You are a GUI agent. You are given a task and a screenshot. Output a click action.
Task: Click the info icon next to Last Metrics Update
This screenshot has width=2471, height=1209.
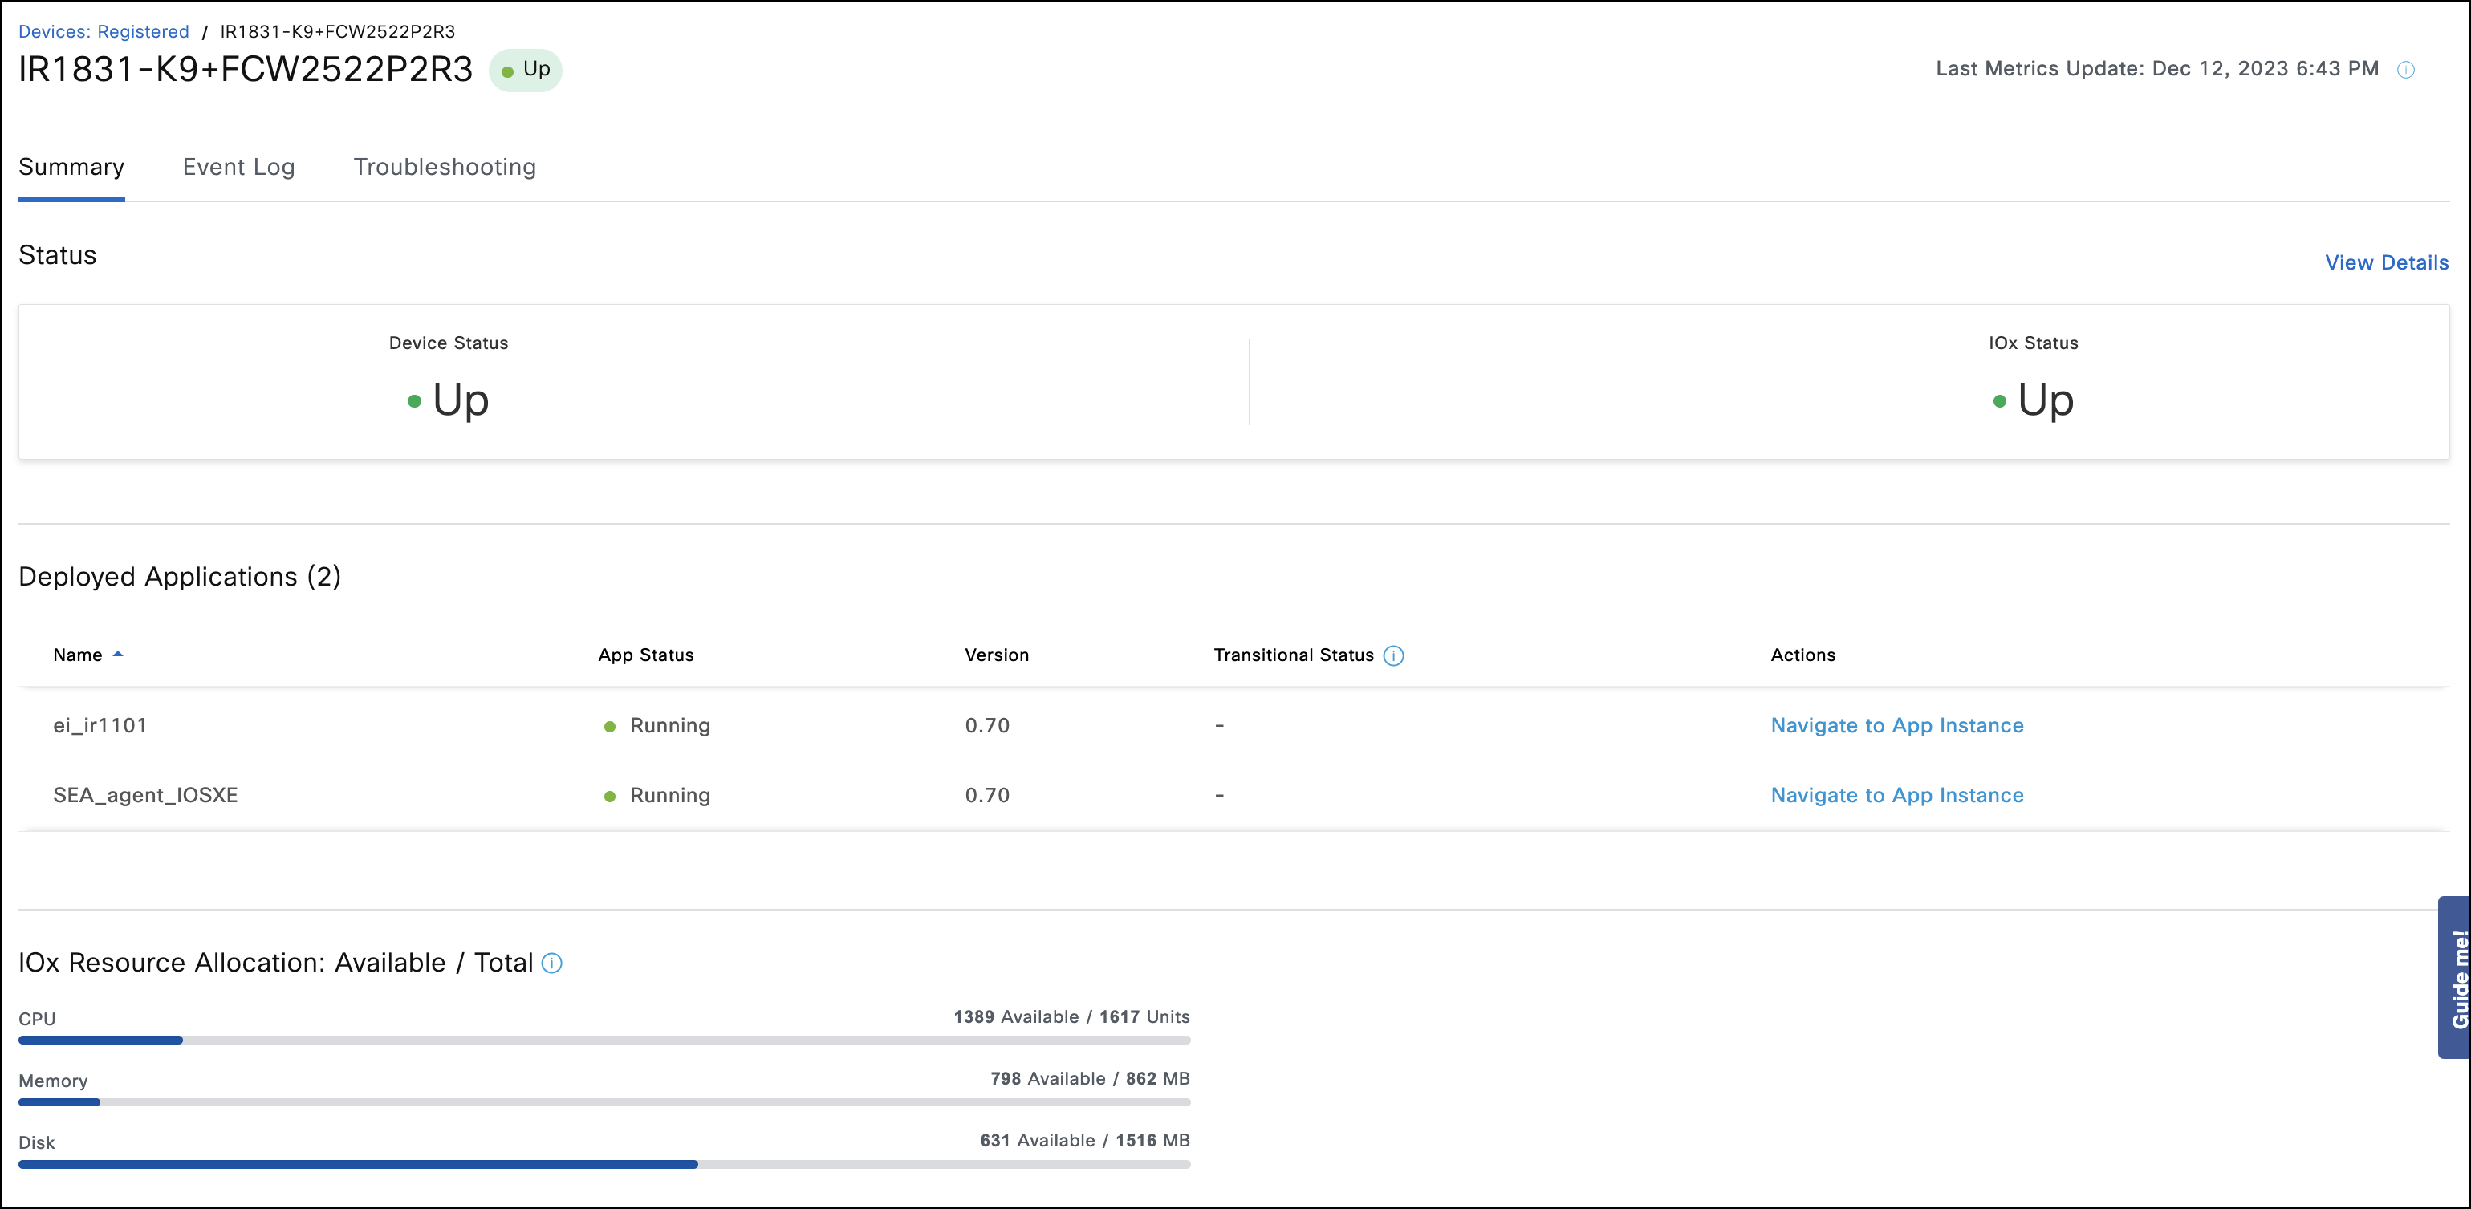pos(2407,68)
